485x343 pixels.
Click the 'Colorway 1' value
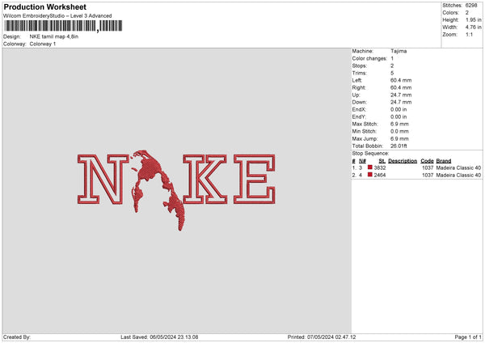[x=43, y=44]
